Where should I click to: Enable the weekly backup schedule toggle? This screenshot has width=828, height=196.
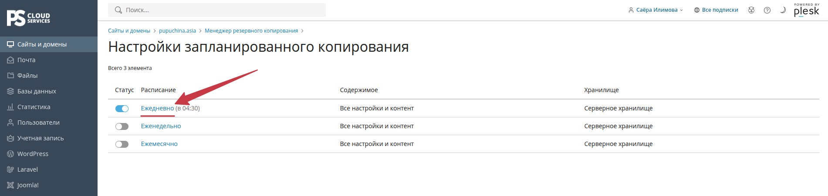point(122,126)
